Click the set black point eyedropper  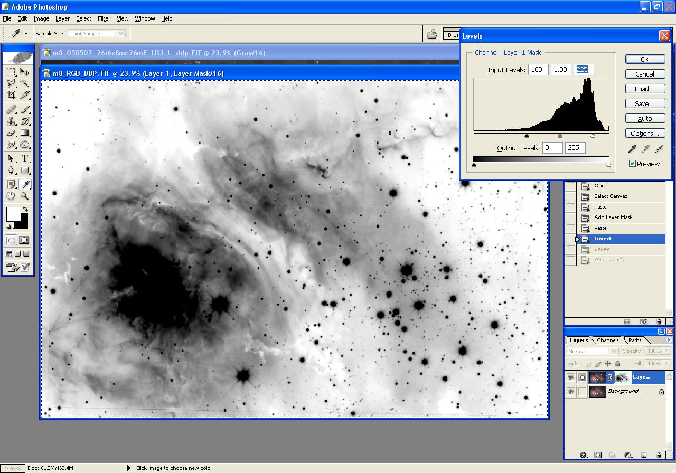pyautogui.click(x=632, y=149)
